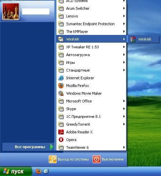
Task: Click the "1С Предприятие 8.1" text
Action: [83, 117]
